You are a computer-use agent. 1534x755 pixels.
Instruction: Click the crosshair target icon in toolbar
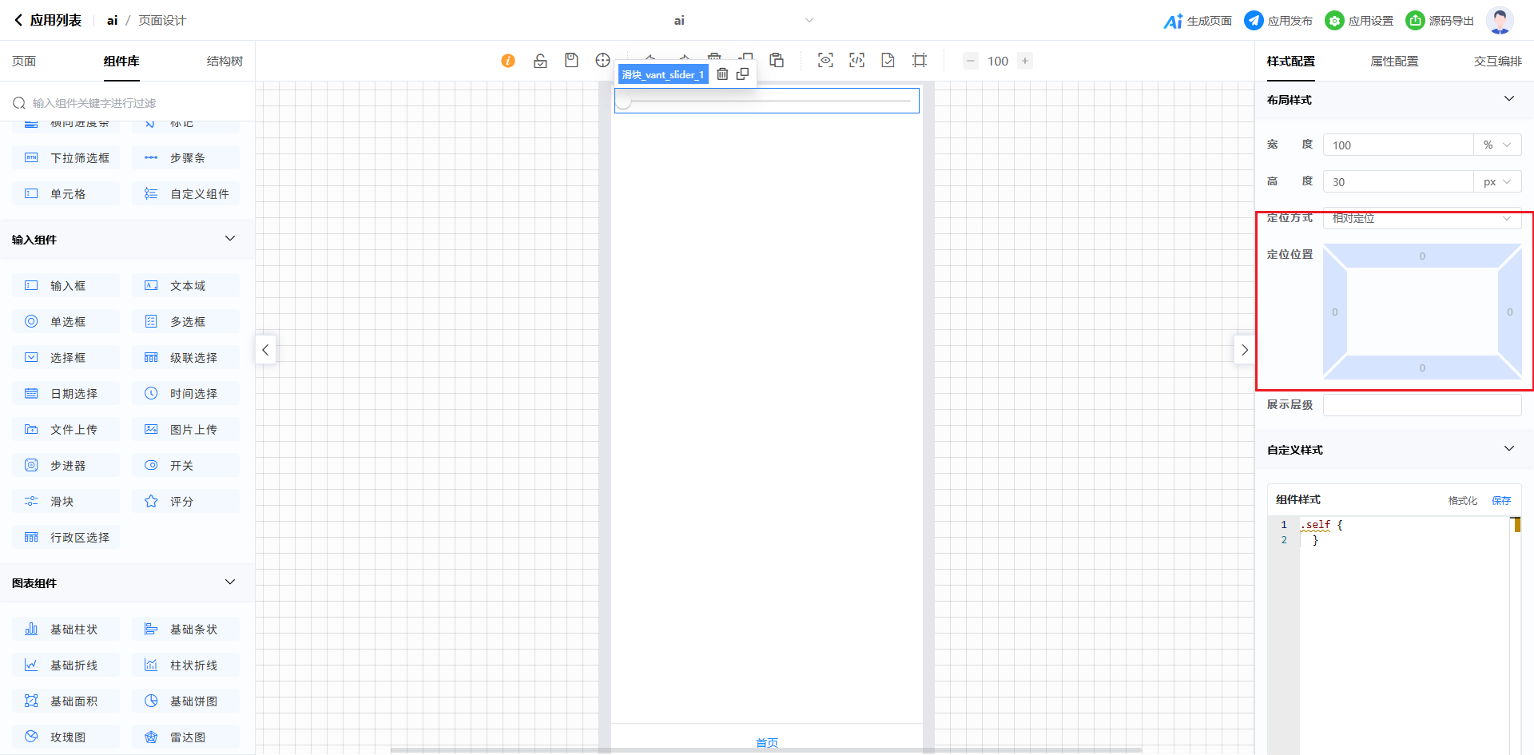click(602, 61)
